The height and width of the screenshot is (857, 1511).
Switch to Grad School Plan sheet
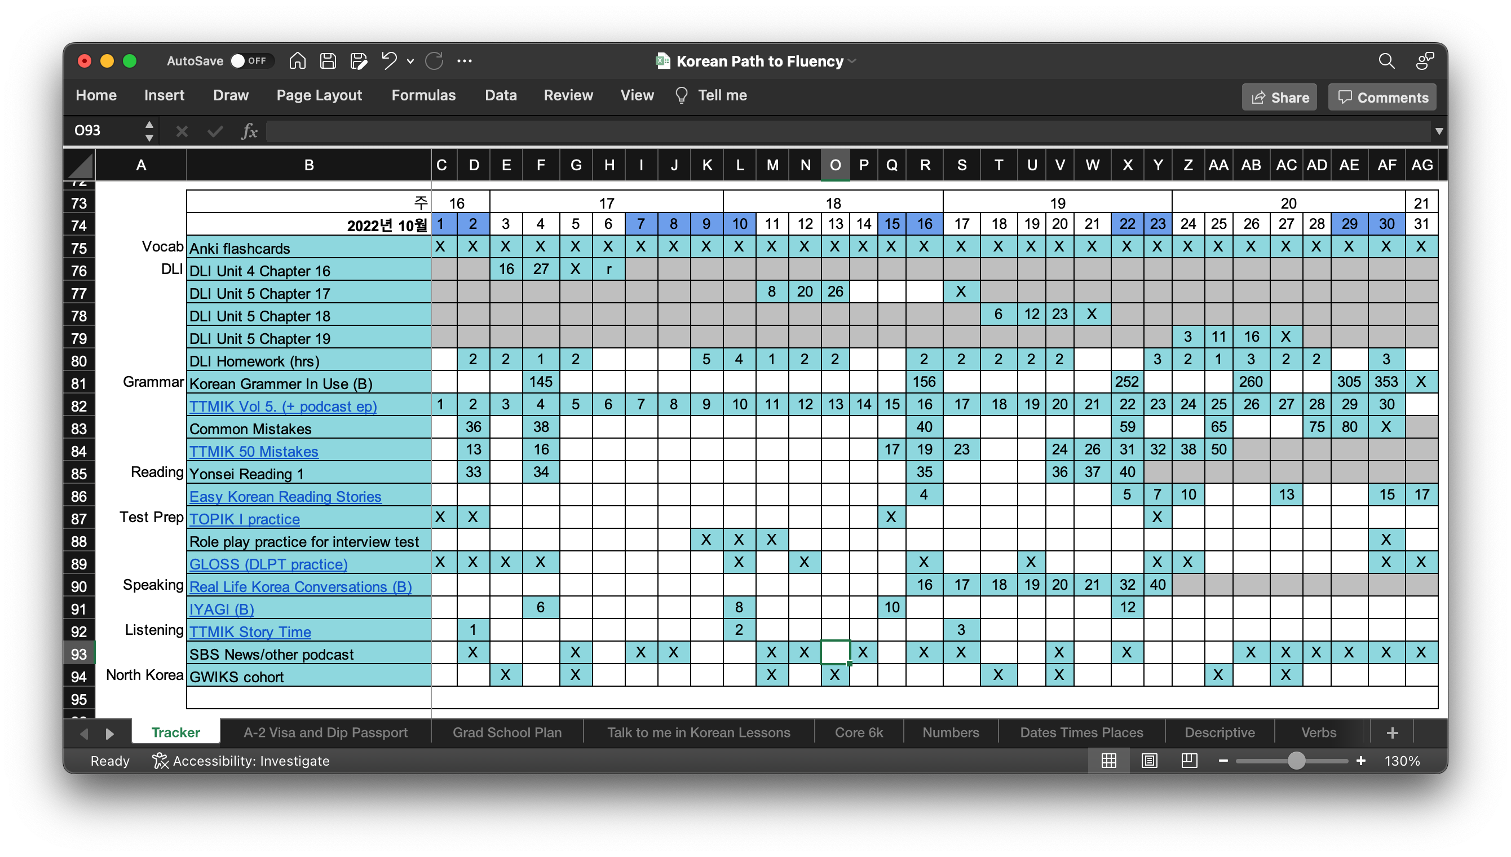tap(507, 732)
